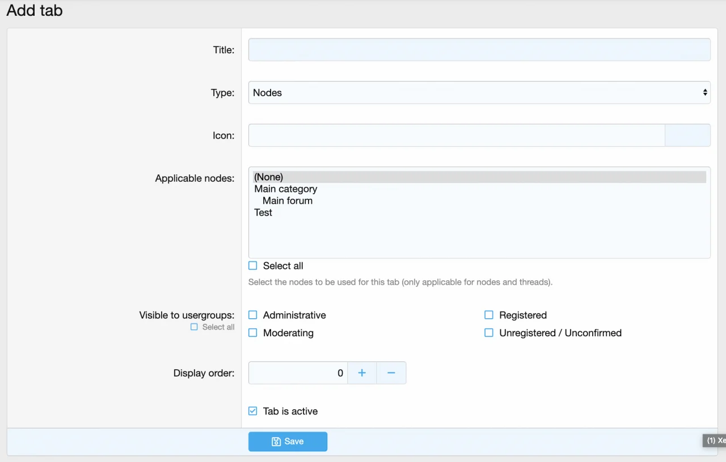The image size is (726, 462).
Task: Click the Display order number field
Action: pos(298,373)
